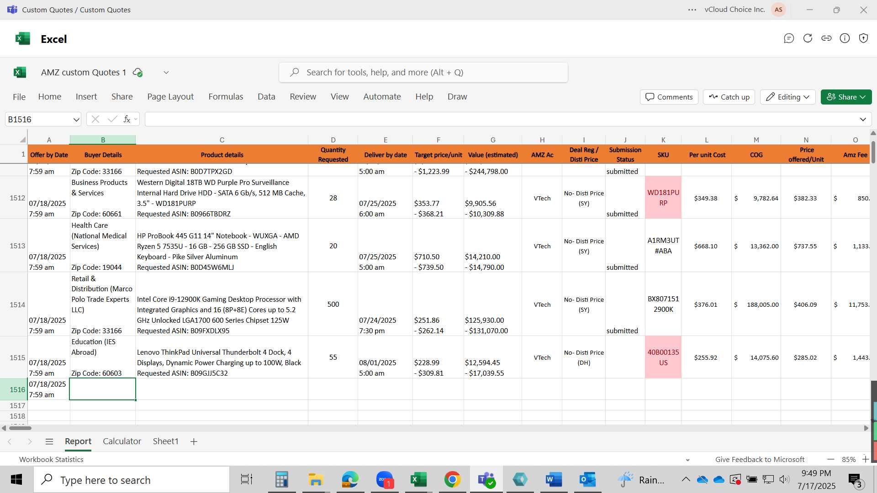Open the Formulas ribbon tab

pyautogui.click(x=226, y=97)
